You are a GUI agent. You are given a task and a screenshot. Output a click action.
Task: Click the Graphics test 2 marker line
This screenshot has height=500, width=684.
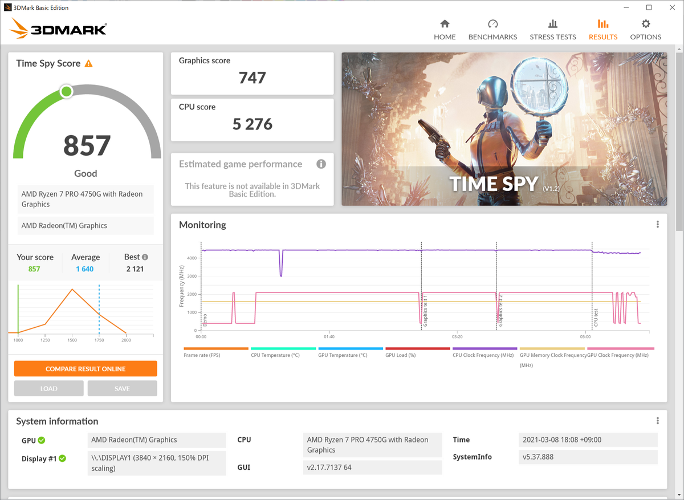click(x=497, y=285)
